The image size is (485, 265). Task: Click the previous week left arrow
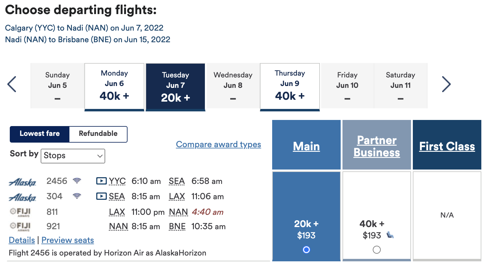click(x=12, y=84)
